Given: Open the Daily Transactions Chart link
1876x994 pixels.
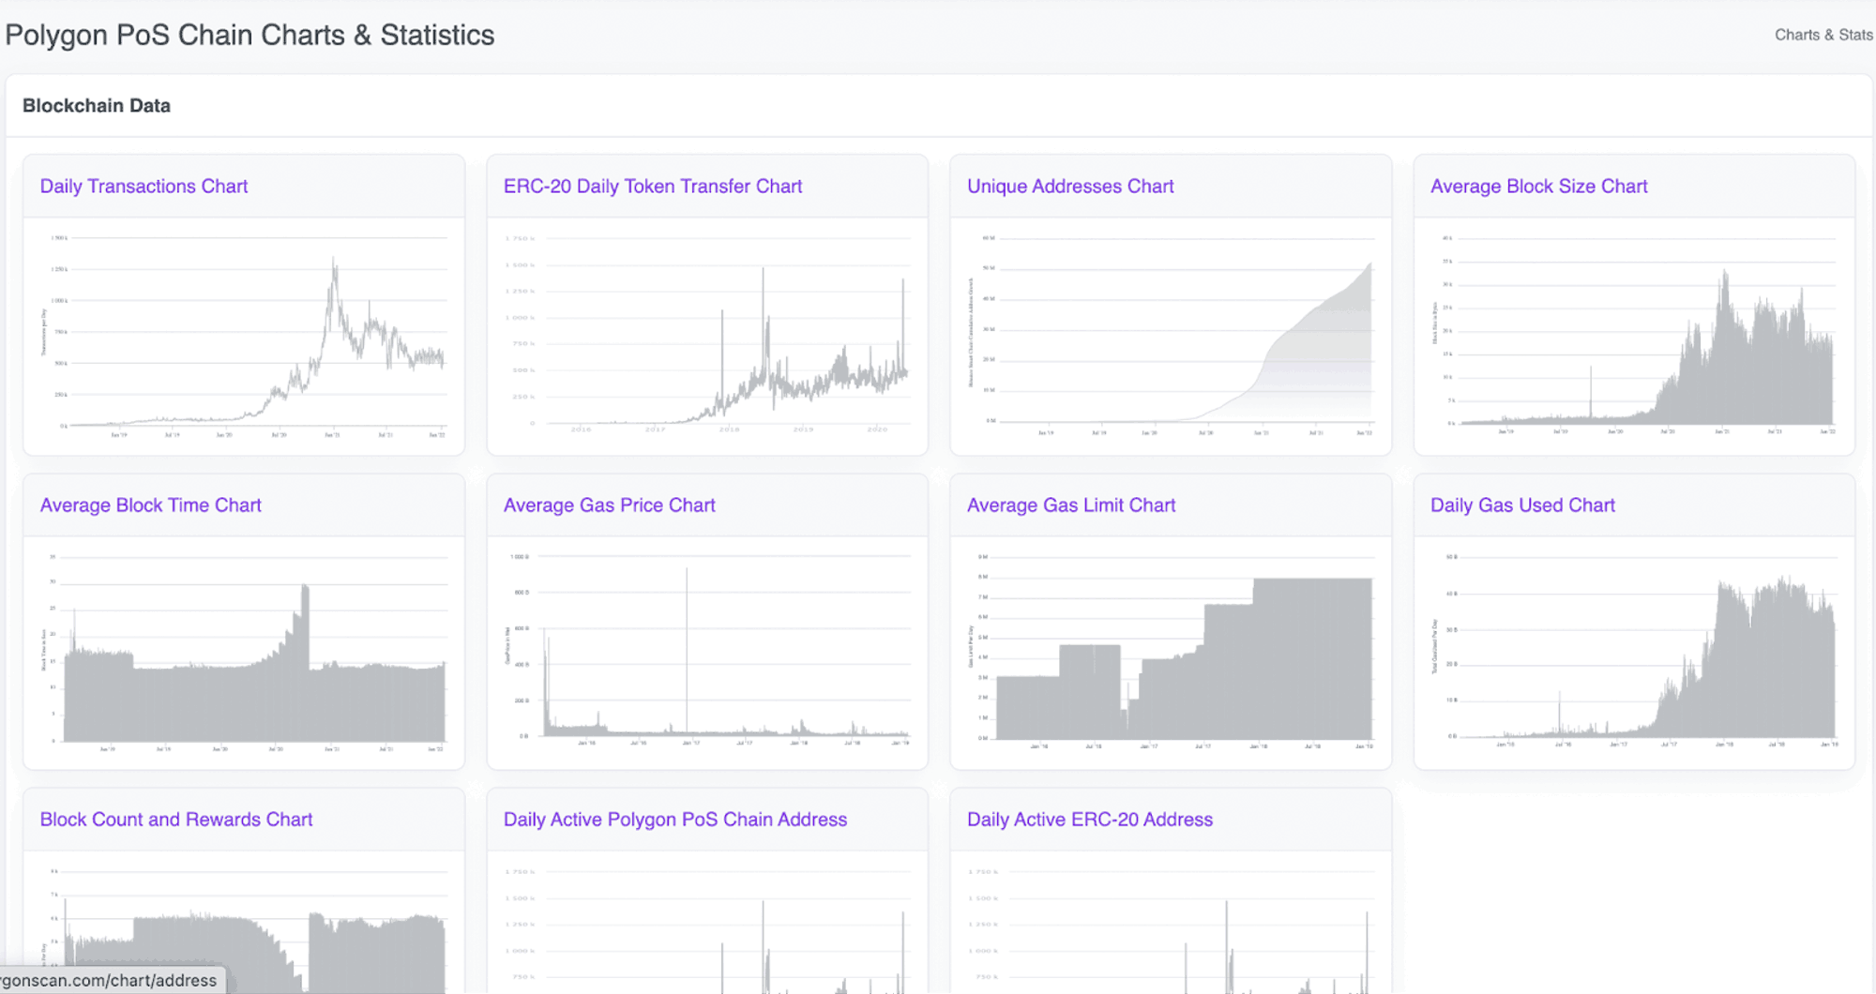Looking at the screenshot, I should pyautogui.click(x=144, y=186).
